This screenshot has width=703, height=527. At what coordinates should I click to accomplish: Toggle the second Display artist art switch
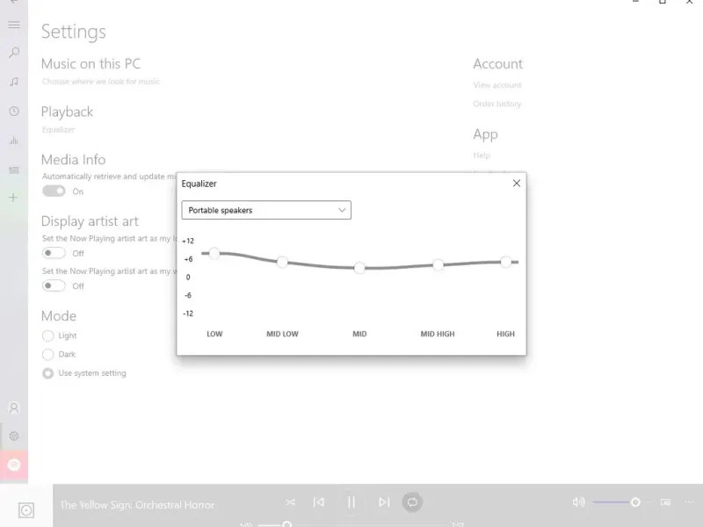point(54,285)
